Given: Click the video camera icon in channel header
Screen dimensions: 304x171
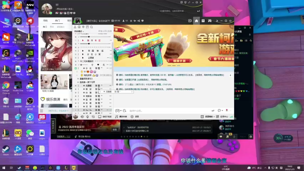Looking at the screenshot, I should (190, 21).
